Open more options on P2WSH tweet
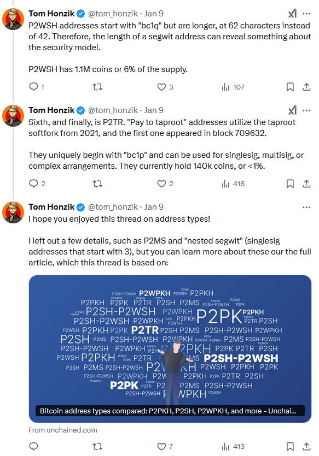This screenshot has width=319, height=456. click(306, 13)
